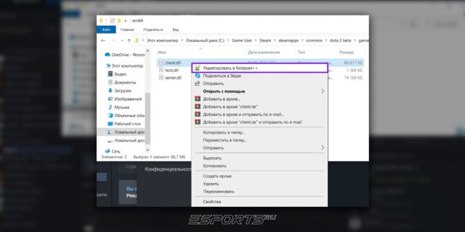
Task: Click the host.dll file icon
Action: click(x=160, y=70)
